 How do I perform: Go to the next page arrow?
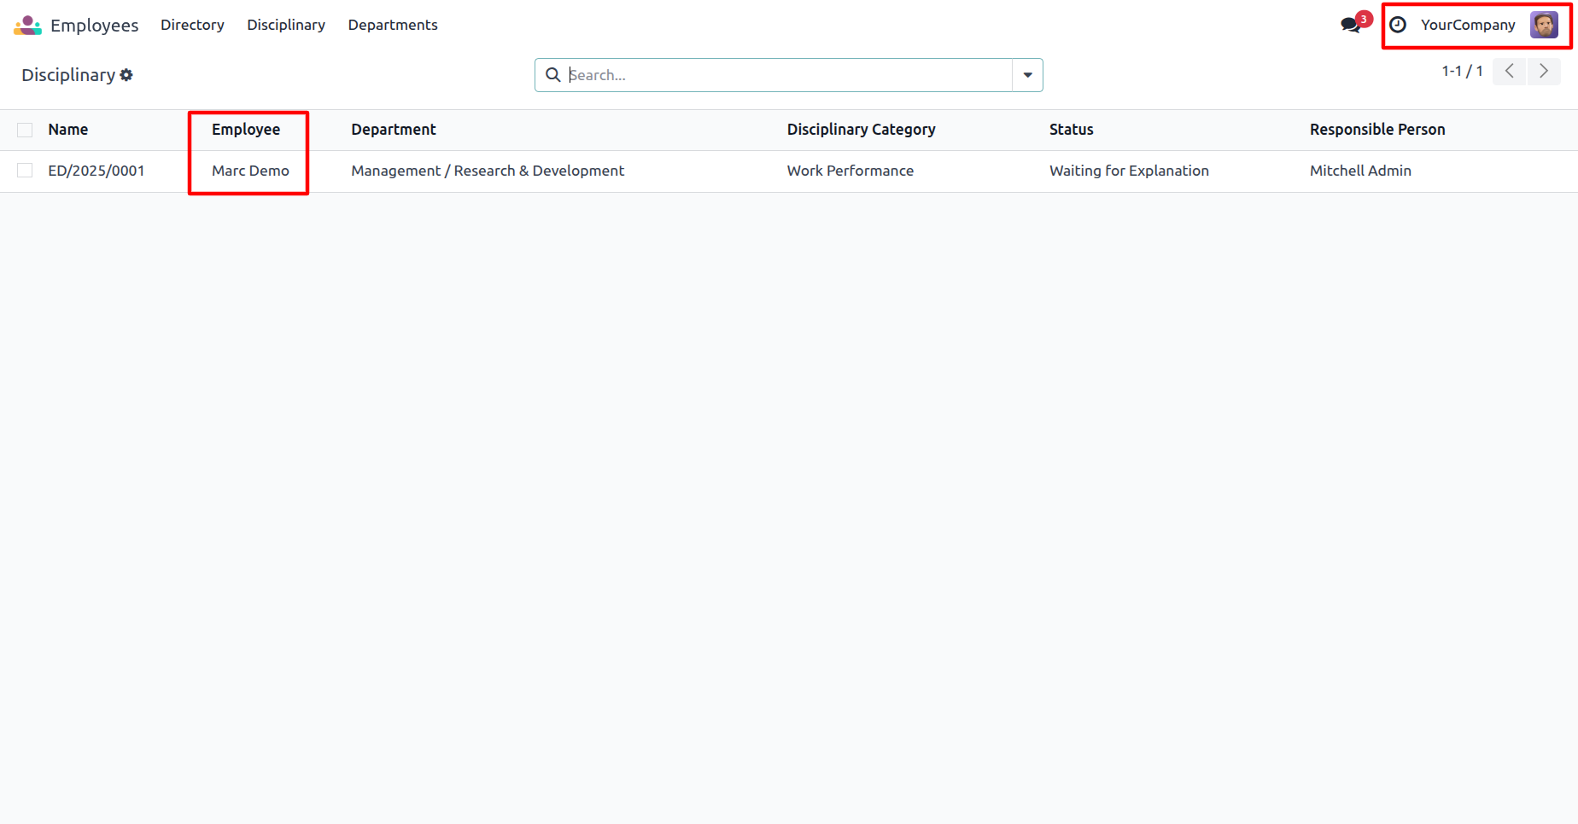click(x=1544, y=71)
